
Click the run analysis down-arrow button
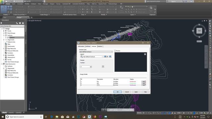pos(103,66)
